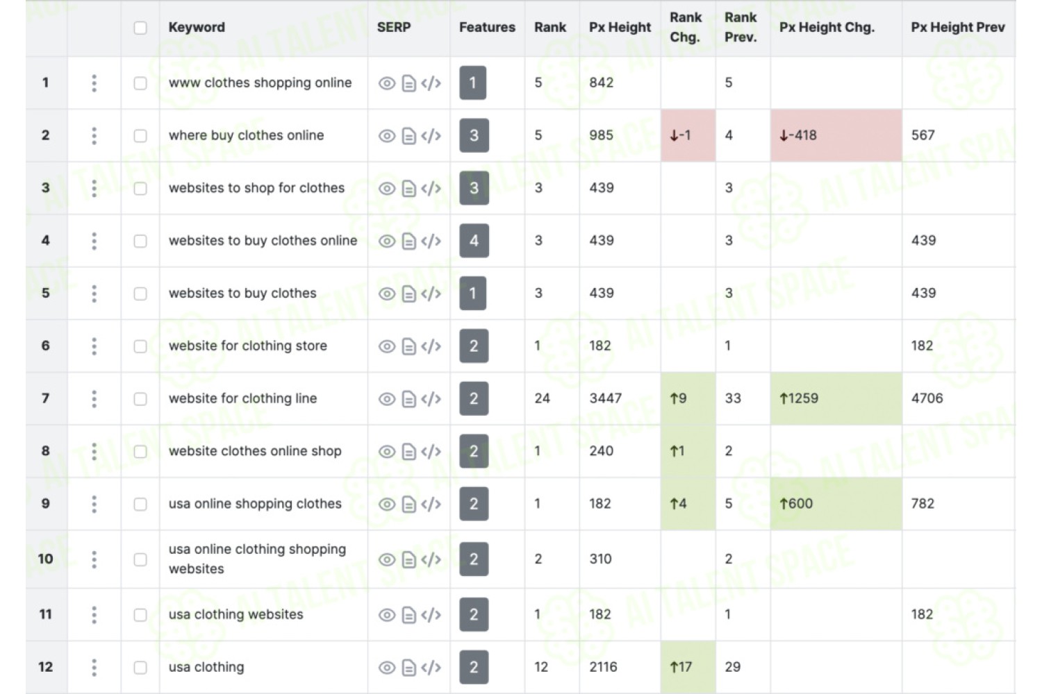1042x694 pixels.
Task: Click keyword 'websites to buy clothes online'
Action: pos(263,241)
